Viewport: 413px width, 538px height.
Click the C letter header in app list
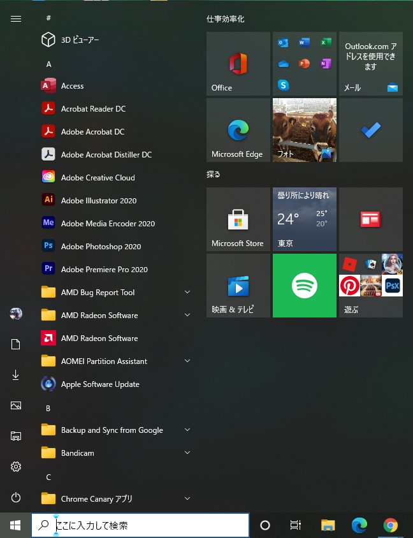pyautogui.click(x=48, y=477)
